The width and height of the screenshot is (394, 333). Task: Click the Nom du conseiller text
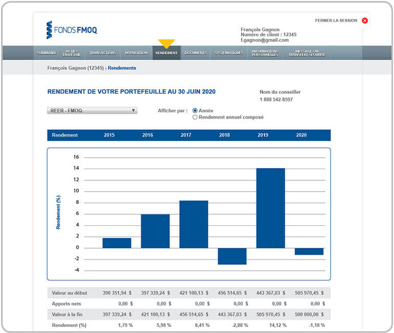pos(280,92)
